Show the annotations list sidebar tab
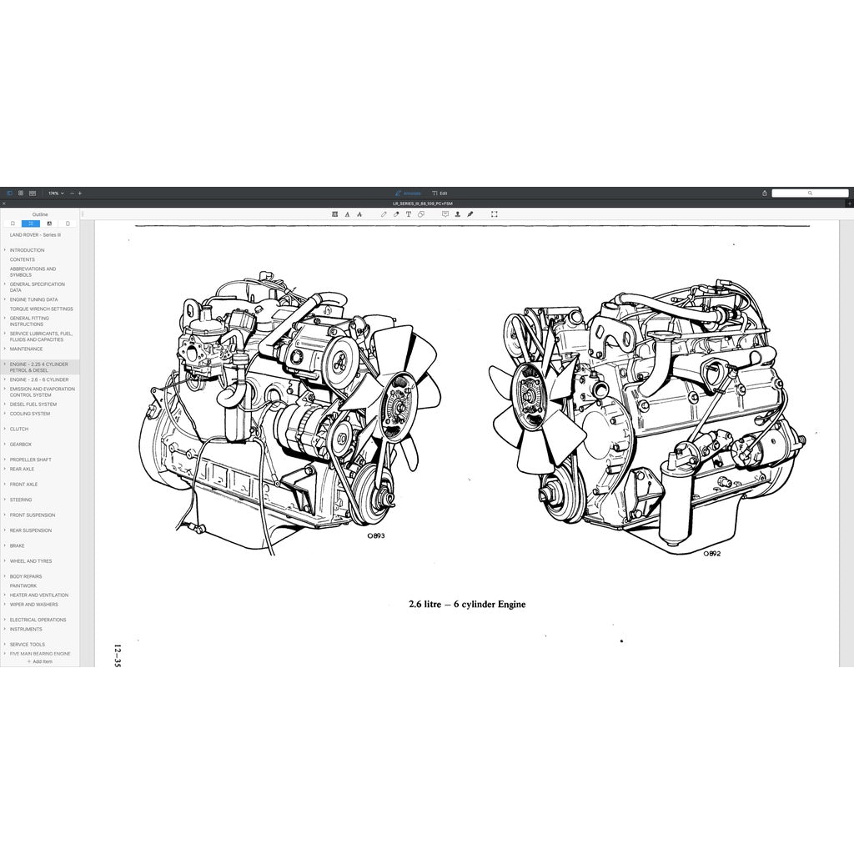 (49, 224)
